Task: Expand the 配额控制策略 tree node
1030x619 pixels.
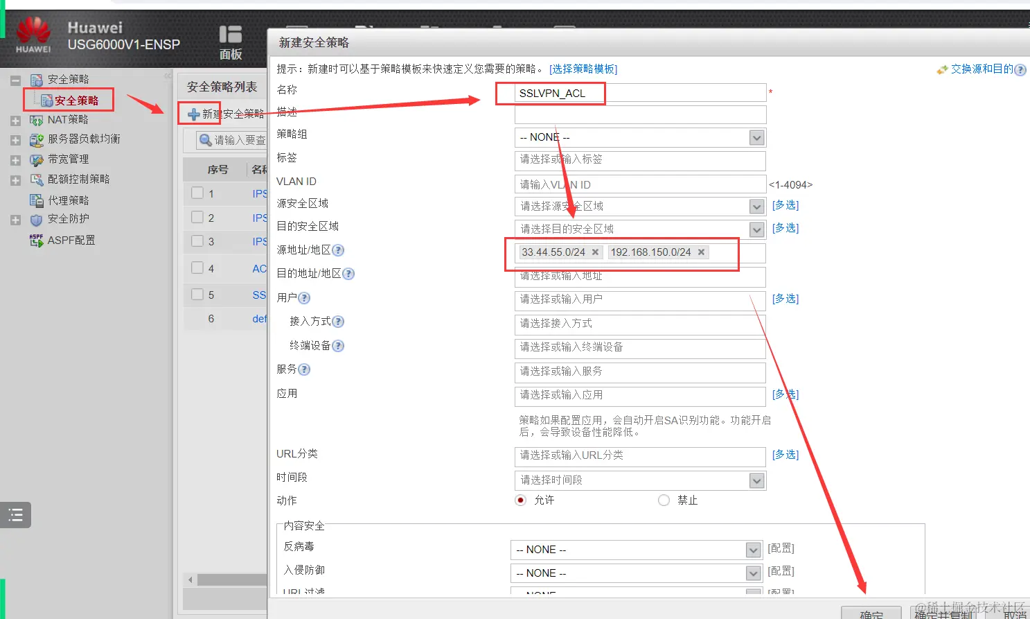Action: [x=15, y=180]
